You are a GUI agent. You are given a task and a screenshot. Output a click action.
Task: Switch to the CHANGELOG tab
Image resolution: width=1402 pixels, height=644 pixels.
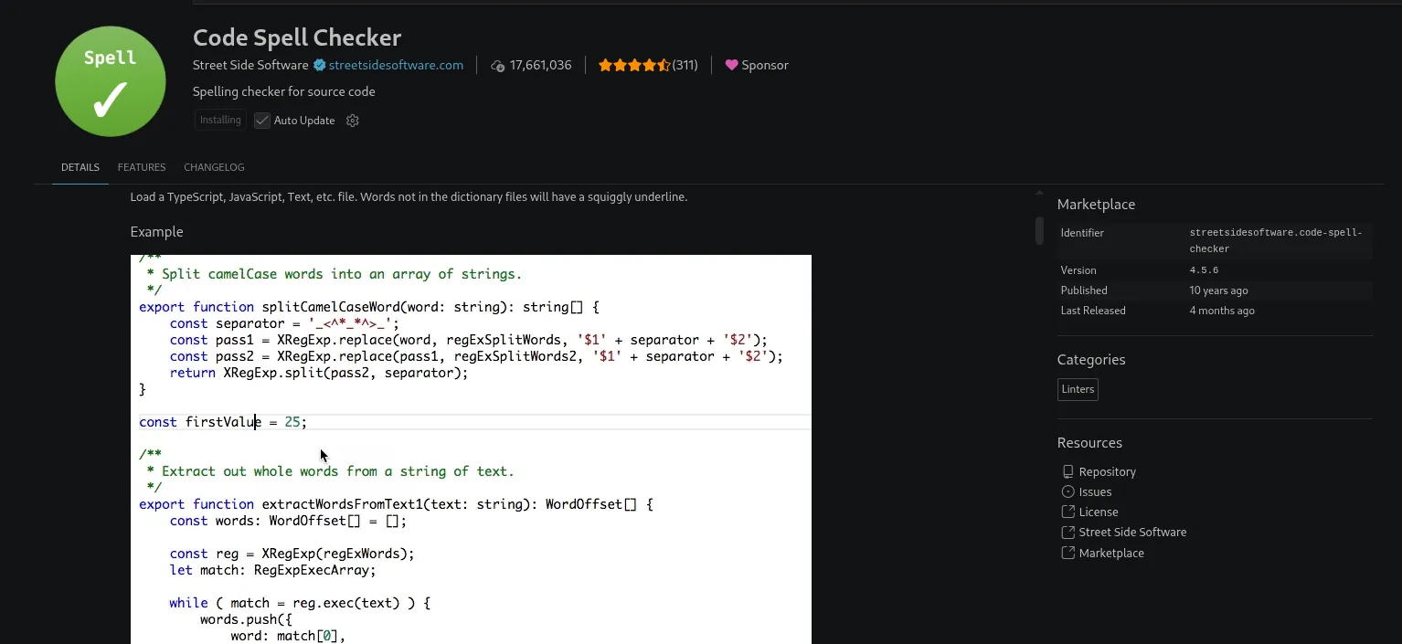coord(214,167)
